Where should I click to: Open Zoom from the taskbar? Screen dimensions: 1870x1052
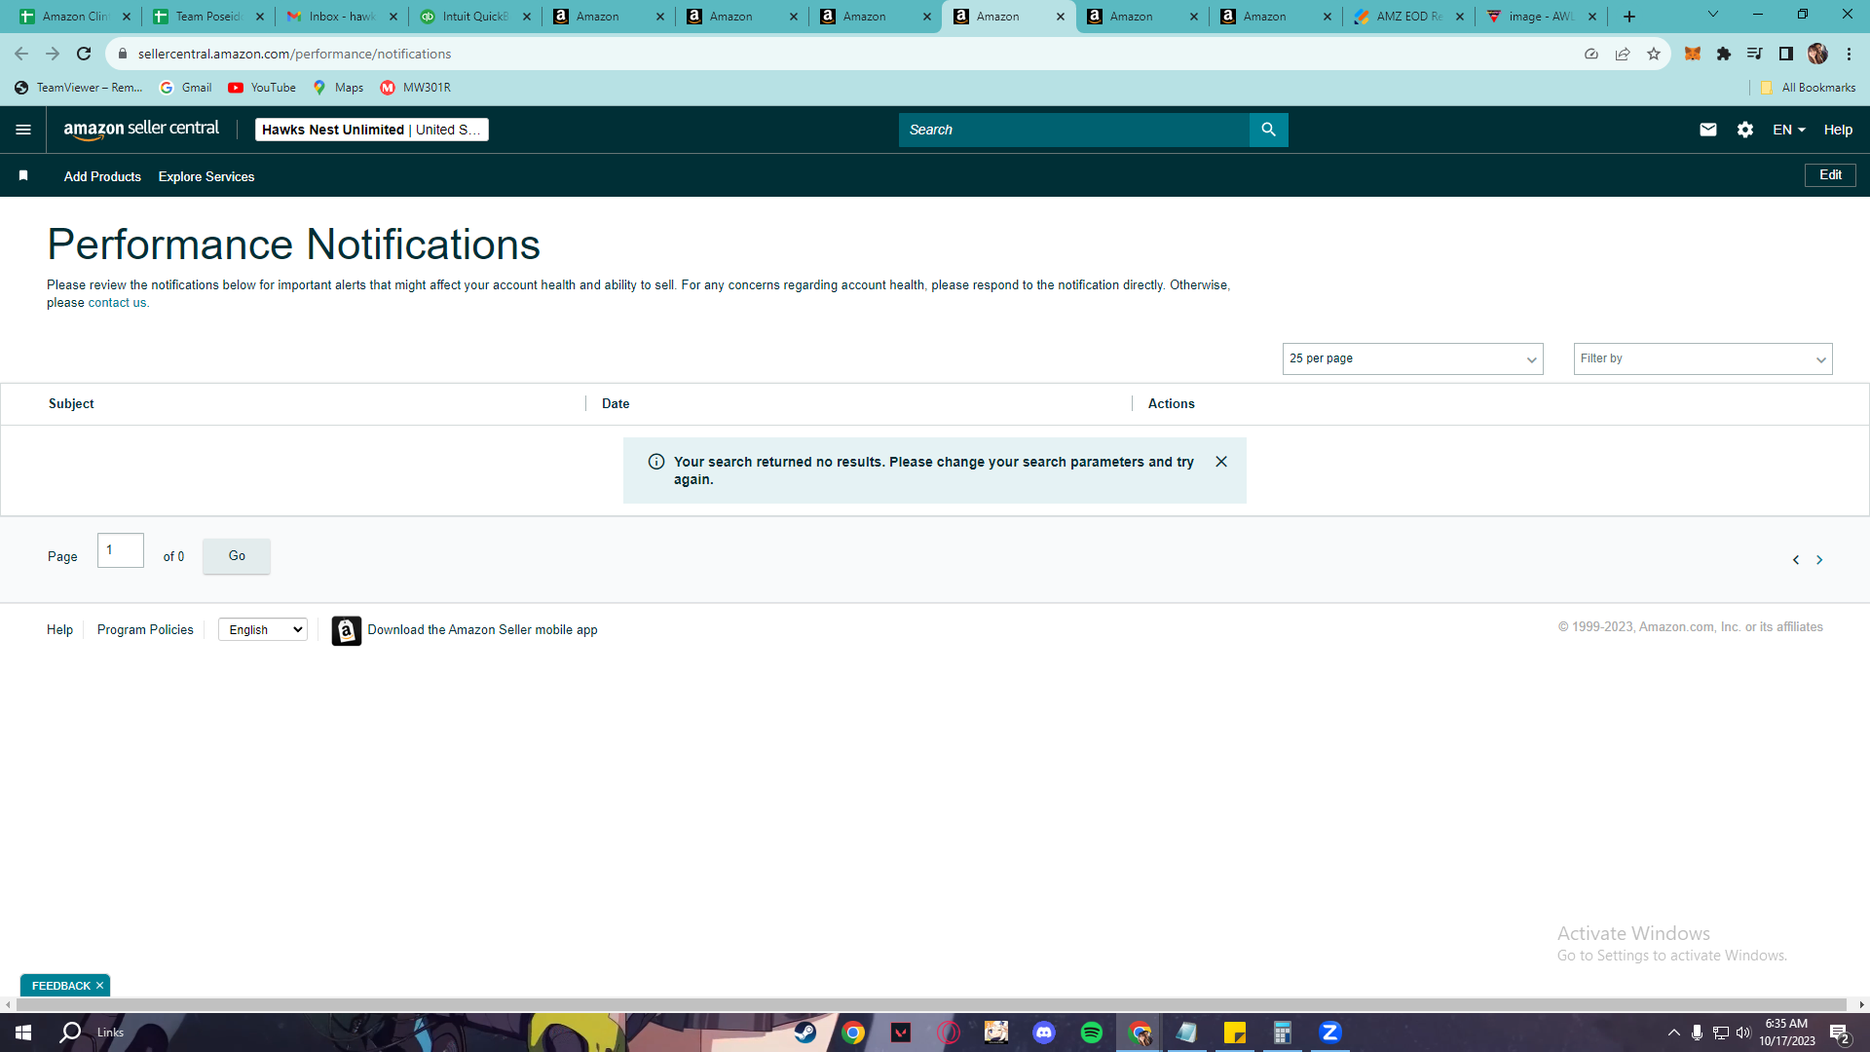pyautogui.click(x=1330, y=1033)
